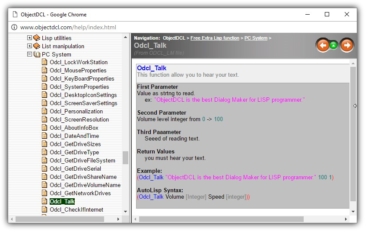The width and height of the screenshot is (365, 231).
Task: Open the Odcl_MouseProperties topic
Action: pos(78,70)
